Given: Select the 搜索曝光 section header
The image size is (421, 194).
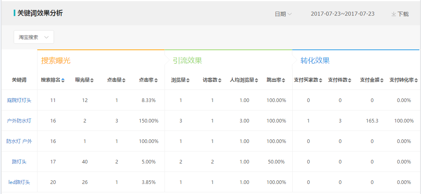Looking at the screenshot, I should click(x=56, y=61).
